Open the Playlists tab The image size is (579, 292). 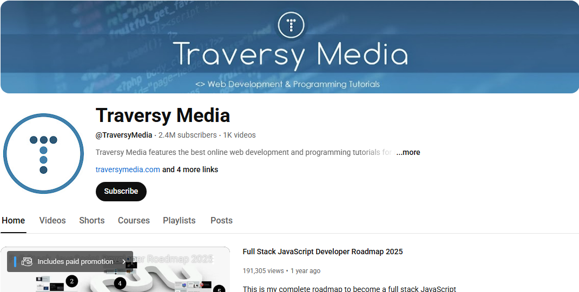click(179, 221)
